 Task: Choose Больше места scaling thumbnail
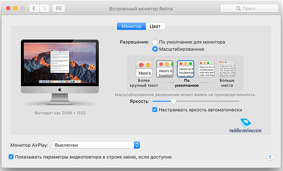tap(227, 69)
